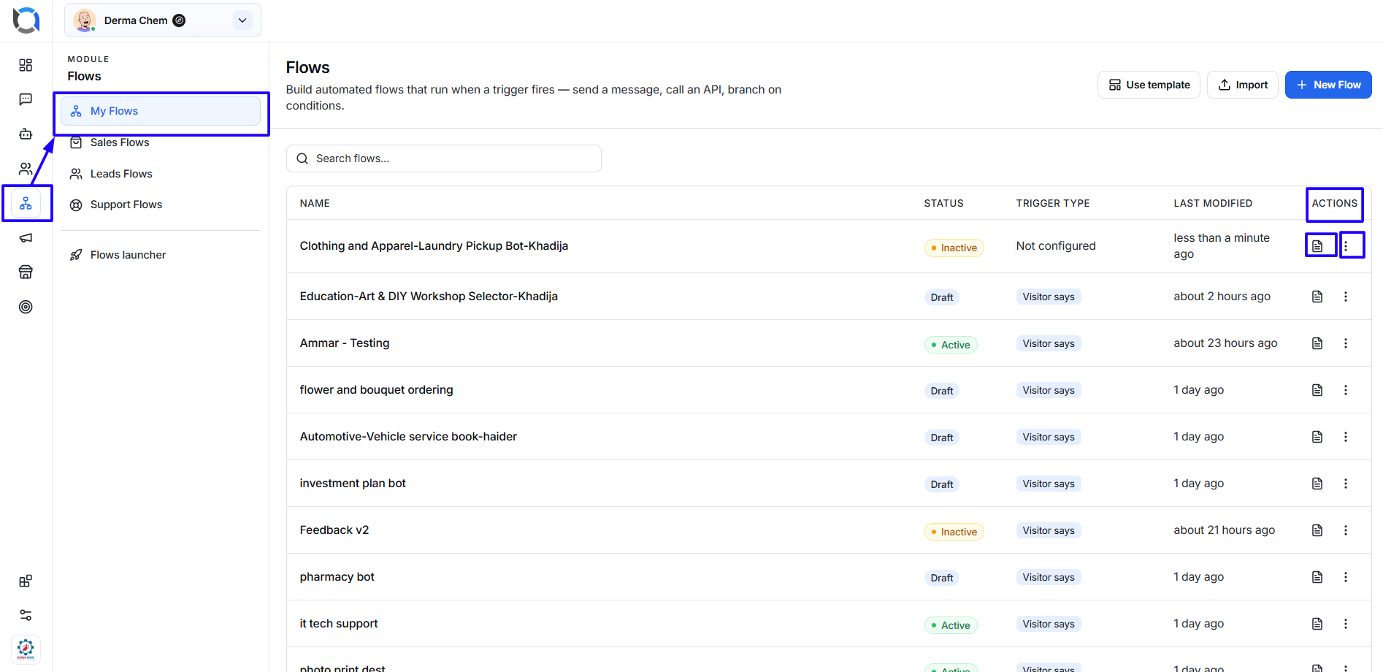This screenshot has width=1383, height=672.
Task: Click document icon for flower and bouquet ordering
Action: [x=1317, y=390]
